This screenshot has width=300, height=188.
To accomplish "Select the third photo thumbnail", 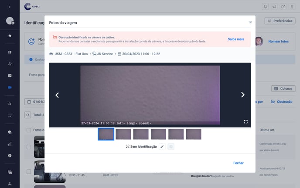I will 141,134.
